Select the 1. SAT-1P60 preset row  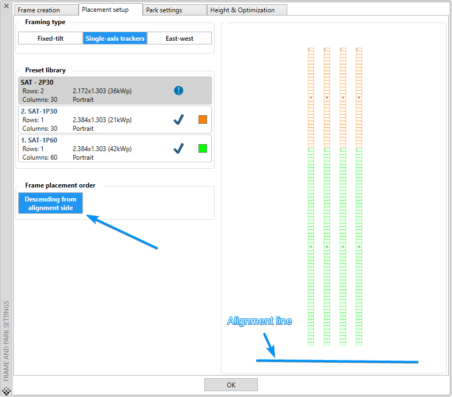(114, 148)
